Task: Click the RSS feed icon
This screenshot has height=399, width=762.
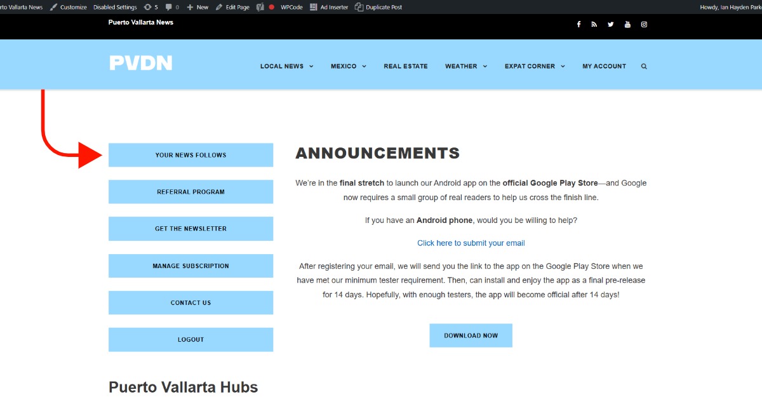Action: click(594, 25)
